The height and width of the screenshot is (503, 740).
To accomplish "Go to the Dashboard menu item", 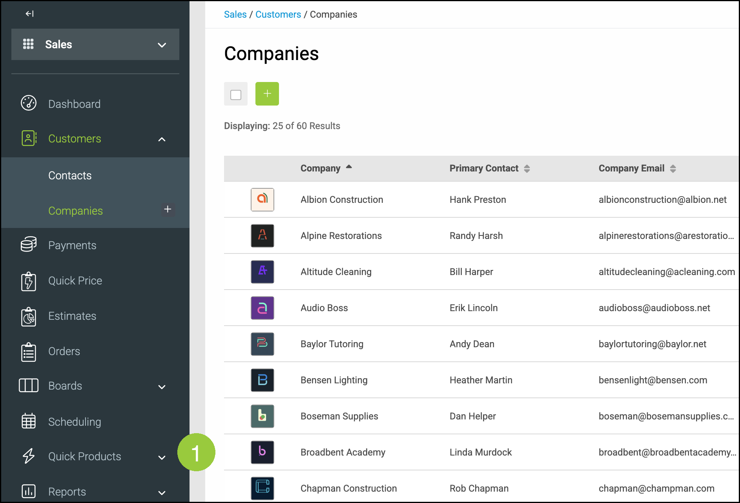I will pyautogui.click(x=74, y=104).
